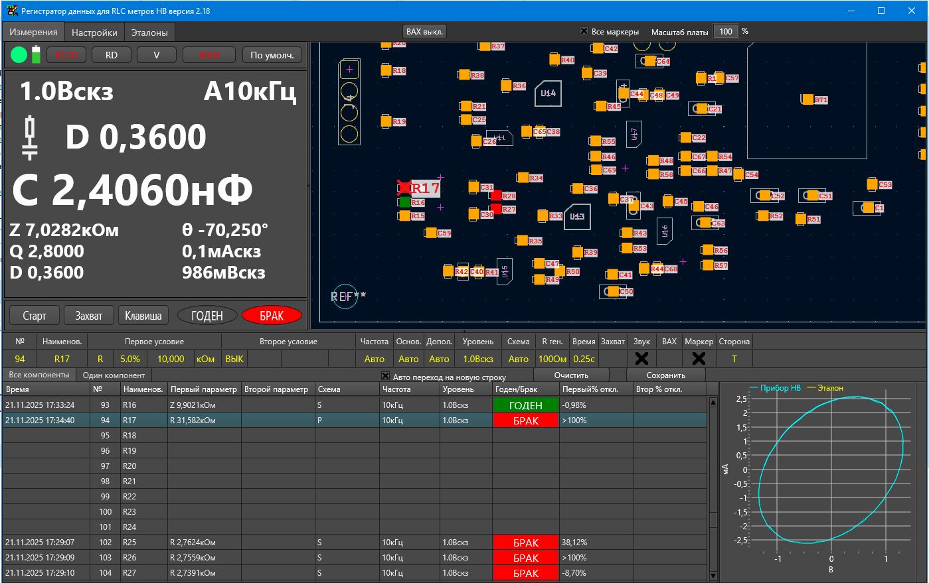Image resolution: width=929 pixels, height=583 pixels.
Task: Switch to the Настройки tab
Action: point(94,32)
